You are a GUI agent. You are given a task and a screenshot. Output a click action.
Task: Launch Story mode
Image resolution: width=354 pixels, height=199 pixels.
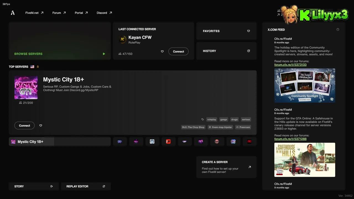click(34, 186)
